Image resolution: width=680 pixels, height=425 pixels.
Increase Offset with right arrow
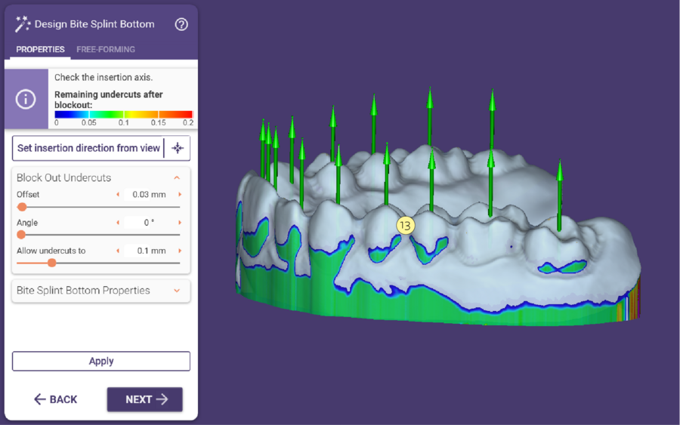pos(180,195)
